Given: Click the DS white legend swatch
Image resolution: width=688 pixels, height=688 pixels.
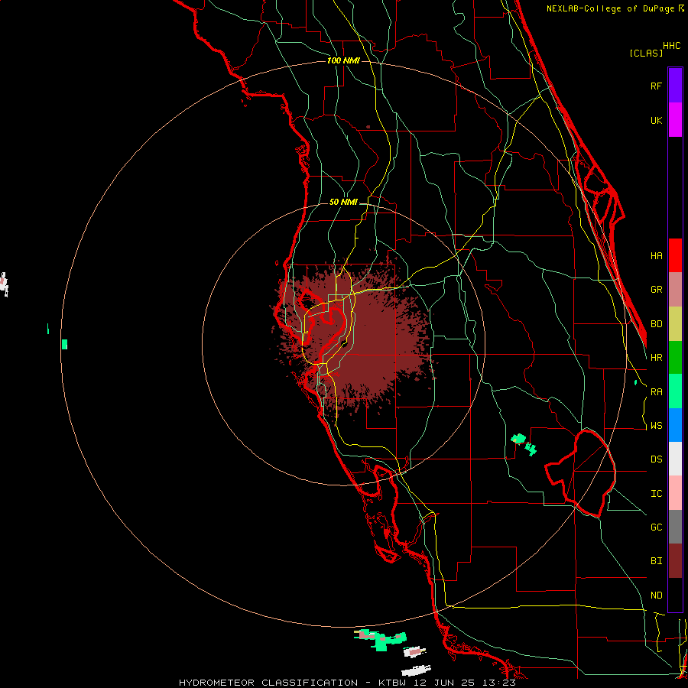Looking at the screenshot, I should pos(675,459).
